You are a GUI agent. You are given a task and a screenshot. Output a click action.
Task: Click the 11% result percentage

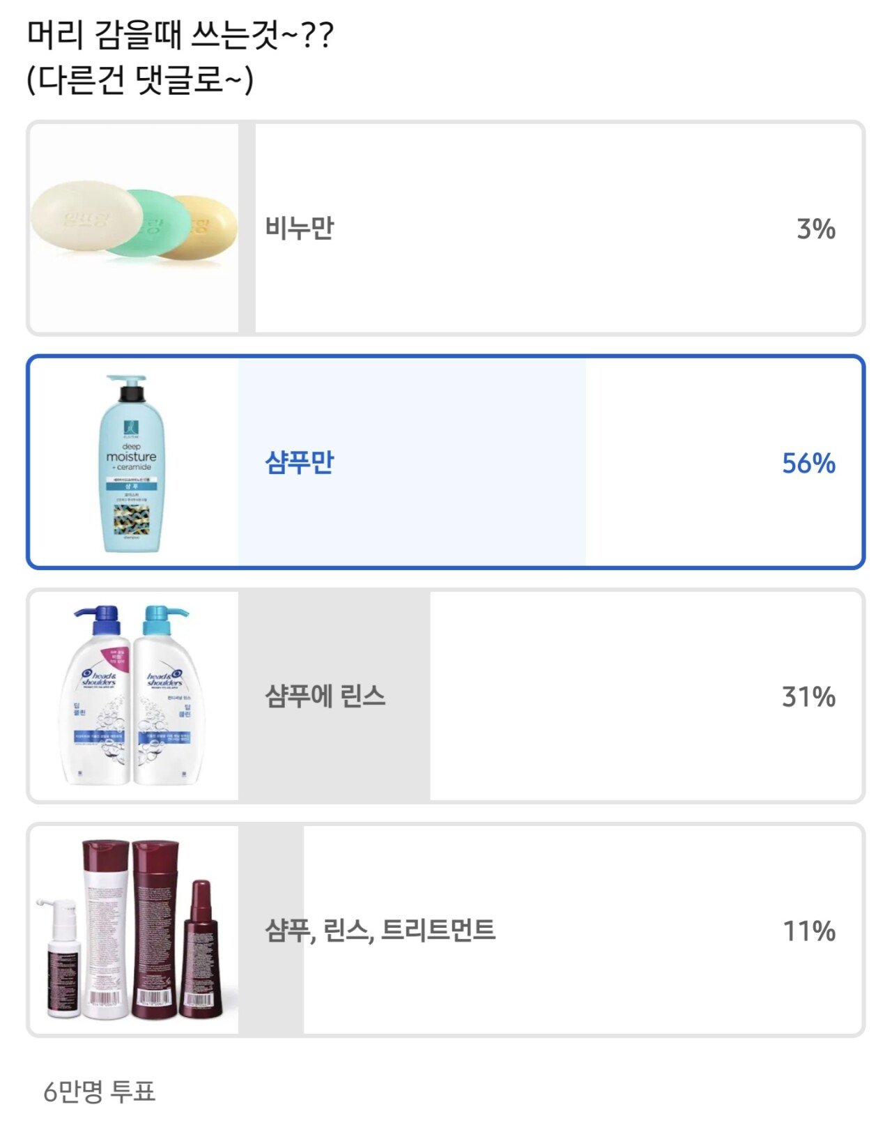pyautogui.click(x=809, y=931)
